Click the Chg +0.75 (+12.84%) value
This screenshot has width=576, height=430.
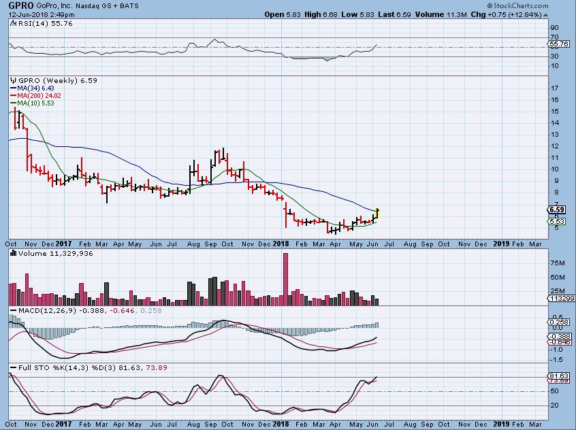(x=506, y=15)
